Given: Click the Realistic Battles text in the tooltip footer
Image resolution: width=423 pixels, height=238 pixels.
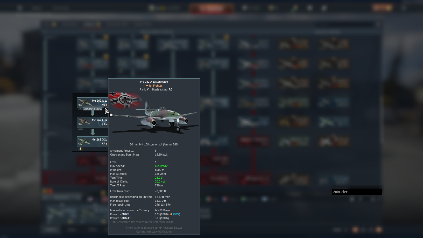Looking at the screenshot, I should (x=172, y=228).
